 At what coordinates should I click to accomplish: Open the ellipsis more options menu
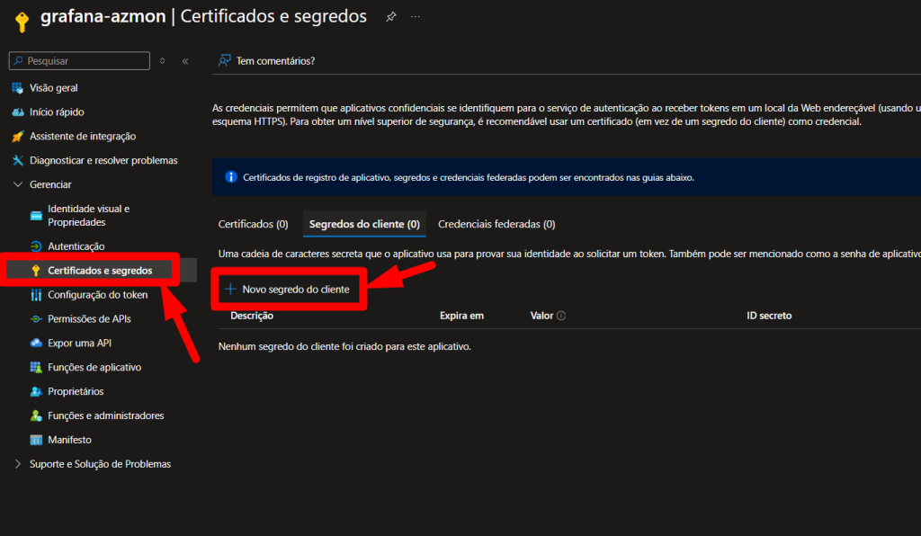(416, 16)
